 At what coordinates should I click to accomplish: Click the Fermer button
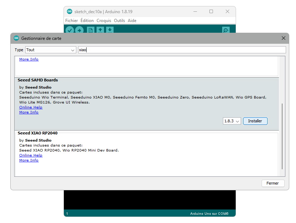(273, 183)
